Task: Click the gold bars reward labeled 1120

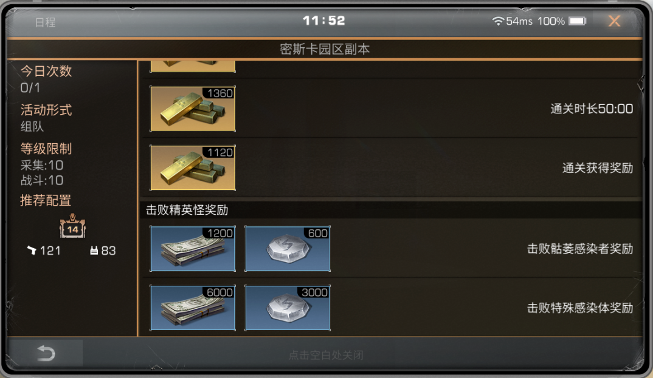Action: pos(193,168)
